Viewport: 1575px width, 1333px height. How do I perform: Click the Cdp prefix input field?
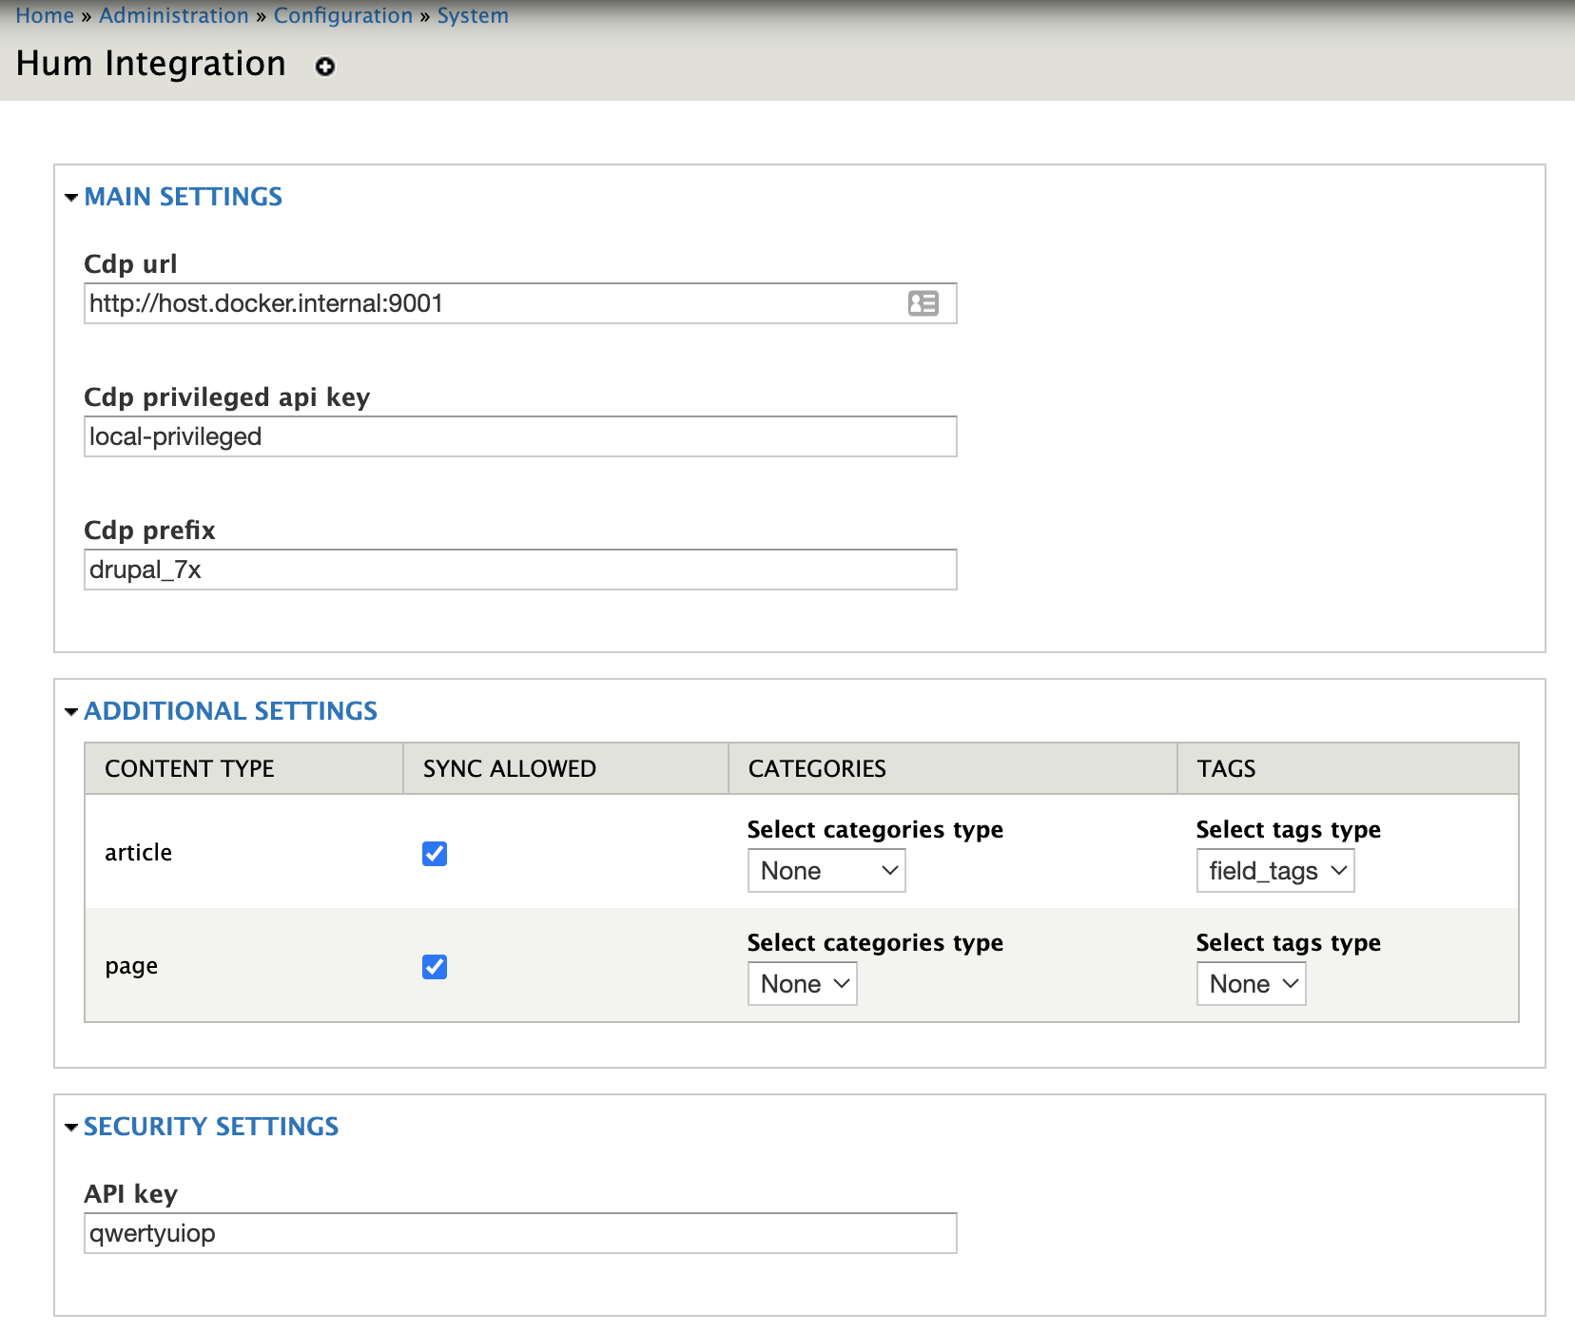tap(520, 570)
